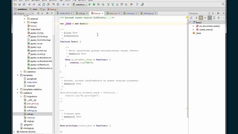The width and height of the screenshot is (238, 134).
Task: Click Collapse All in Project panel header
Action: 42,13
